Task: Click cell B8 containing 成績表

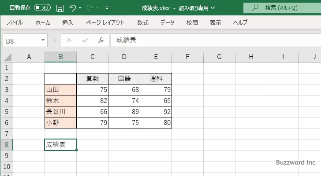Action: (x=60, y=145)
